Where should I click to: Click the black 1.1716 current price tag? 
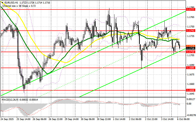point(190,49)
